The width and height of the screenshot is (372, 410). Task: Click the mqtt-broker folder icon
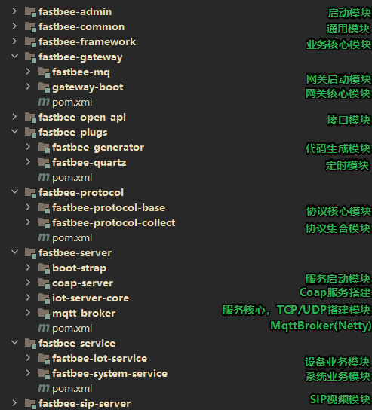[x=44, y=314]
